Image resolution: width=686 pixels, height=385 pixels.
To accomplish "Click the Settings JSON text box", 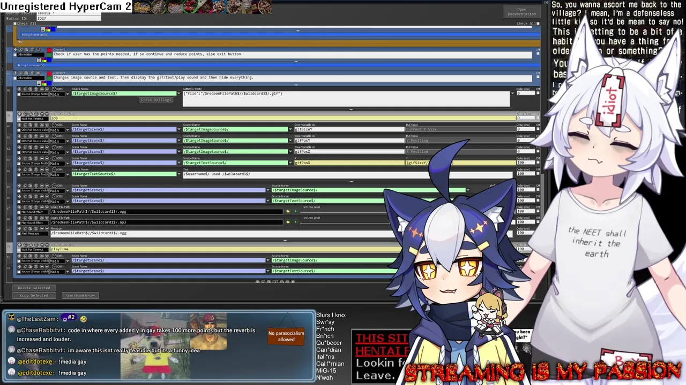I will (346, 98).
